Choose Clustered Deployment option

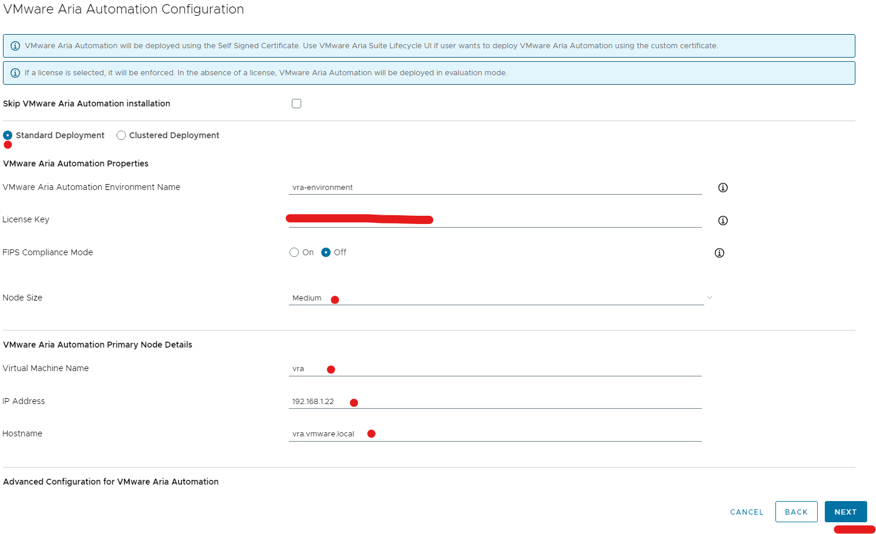tap(121, 135)
